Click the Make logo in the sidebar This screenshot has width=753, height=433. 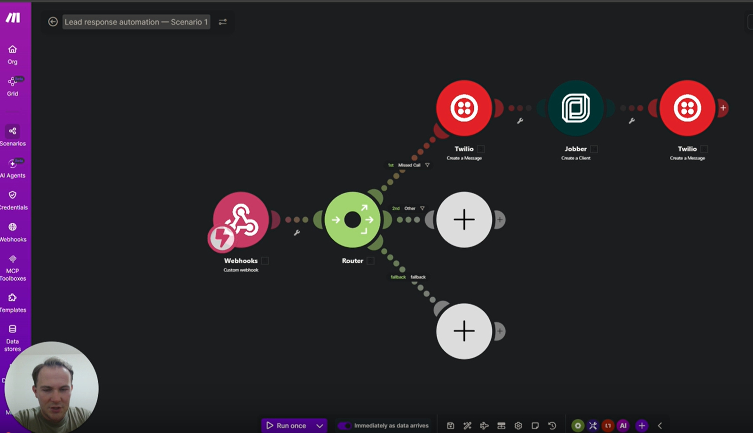pyautogui.click(x=13, y=18)
